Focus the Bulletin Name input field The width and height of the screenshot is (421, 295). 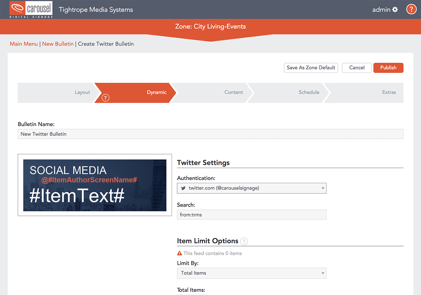210,134
